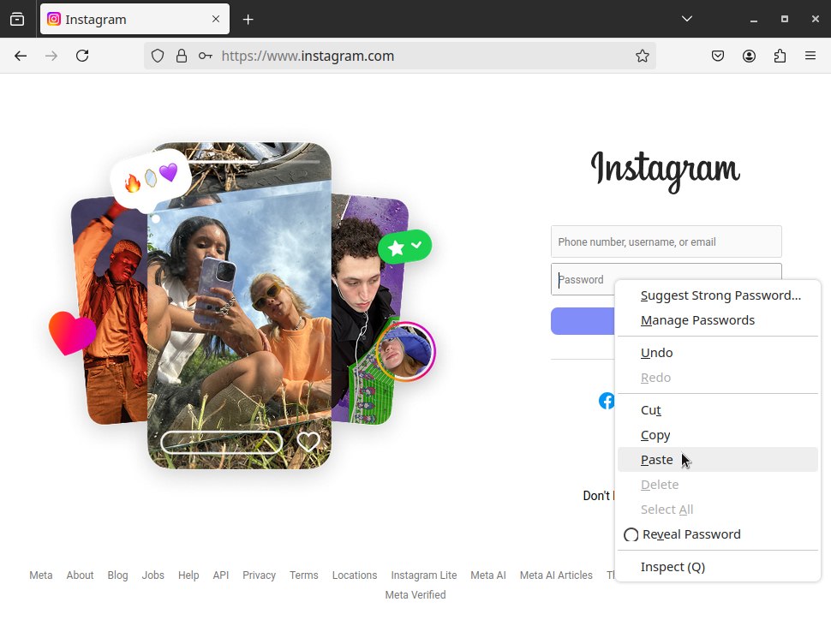The width and height of the screenshot is (831, 620).
Task: Click the white heart outline on photo
Action: click(x=308, y=441)
